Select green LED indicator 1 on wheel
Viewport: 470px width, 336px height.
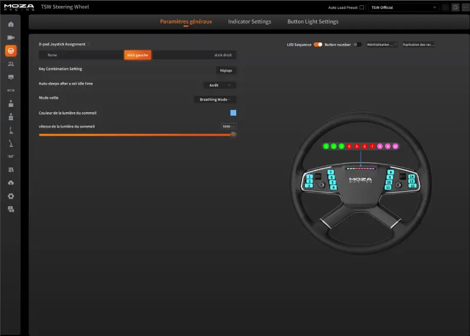pos(326,146)
